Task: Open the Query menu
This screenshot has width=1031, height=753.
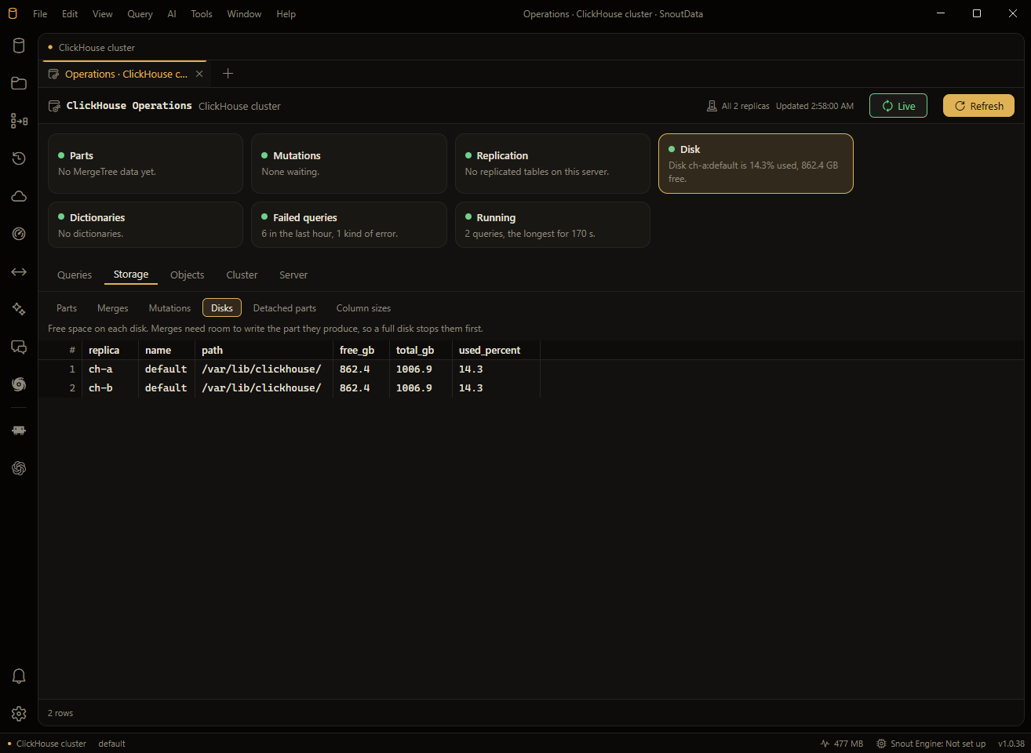Action: [140, 14]
